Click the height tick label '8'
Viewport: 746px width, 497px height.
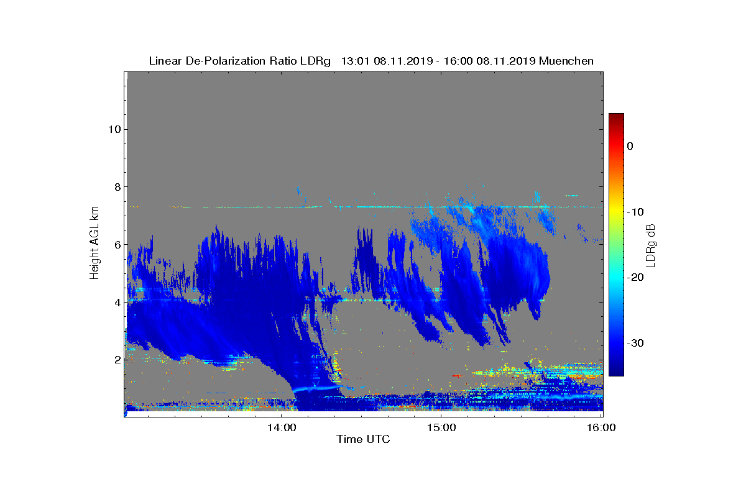pyautogui.click(x=116, y=187)
